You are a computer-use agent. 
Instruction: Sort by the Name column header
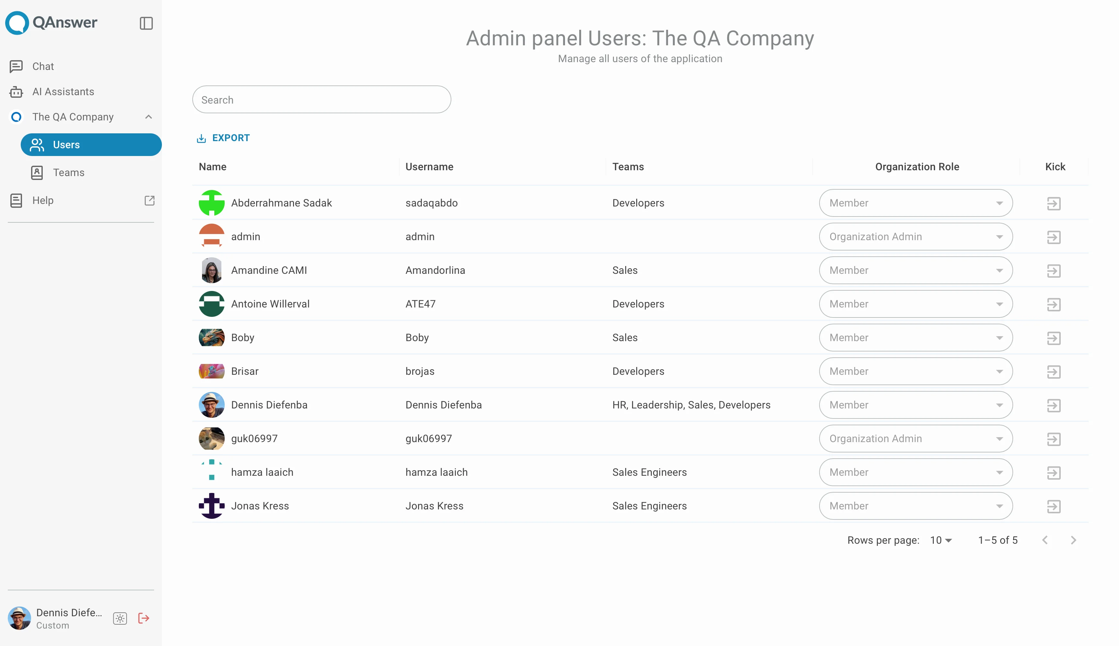click(213, 167)
